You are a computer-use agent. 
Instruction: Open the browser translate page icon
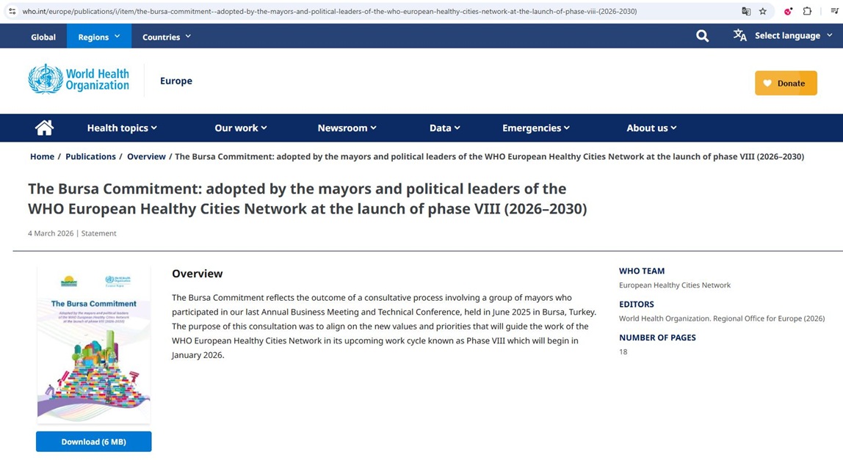(x=746, y=11)
